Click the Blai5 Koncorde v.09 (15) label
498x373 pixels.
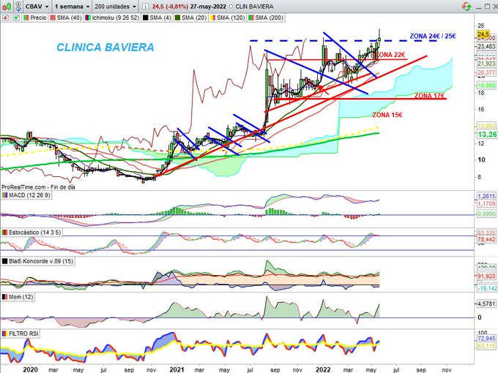click(38, 261)
